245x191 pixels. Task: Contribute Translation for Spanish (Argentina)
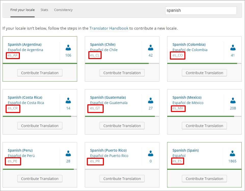pyautogui.click(x=40, y=73)
